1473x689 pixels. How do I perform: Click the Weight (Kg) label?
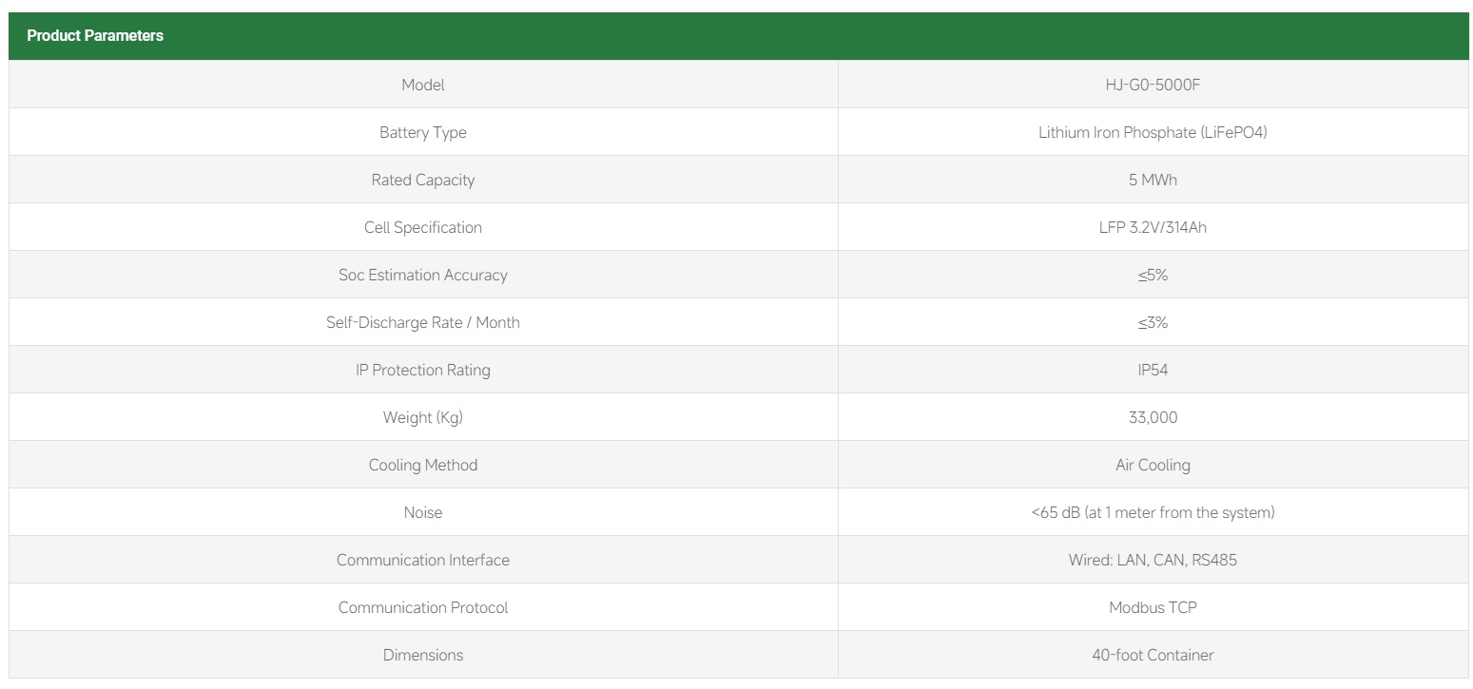pos(423,417)
